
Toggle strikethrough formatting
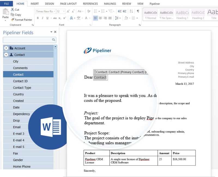(55, 18)
